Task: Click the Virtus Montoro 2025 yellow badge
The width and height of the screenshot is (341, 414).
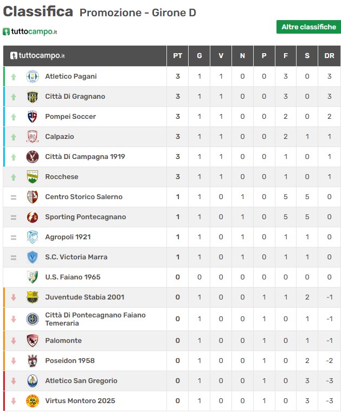Action: pyautogui.click(x=33, y=401)
